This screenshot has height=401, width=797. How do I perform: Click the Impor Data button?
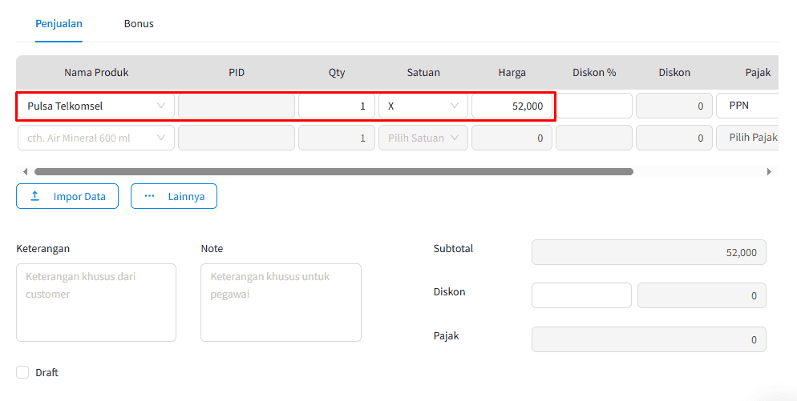click(x=67, y=196)
